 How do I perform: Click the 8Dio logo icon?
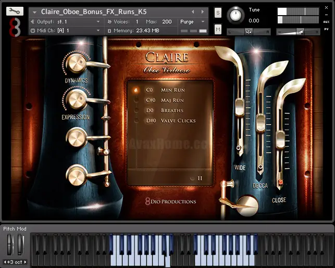(15, 27)
